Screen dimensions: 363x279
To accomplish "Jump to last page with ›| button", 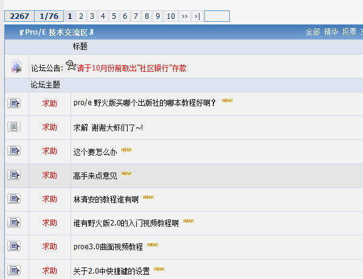I will (x=198, y=16).
